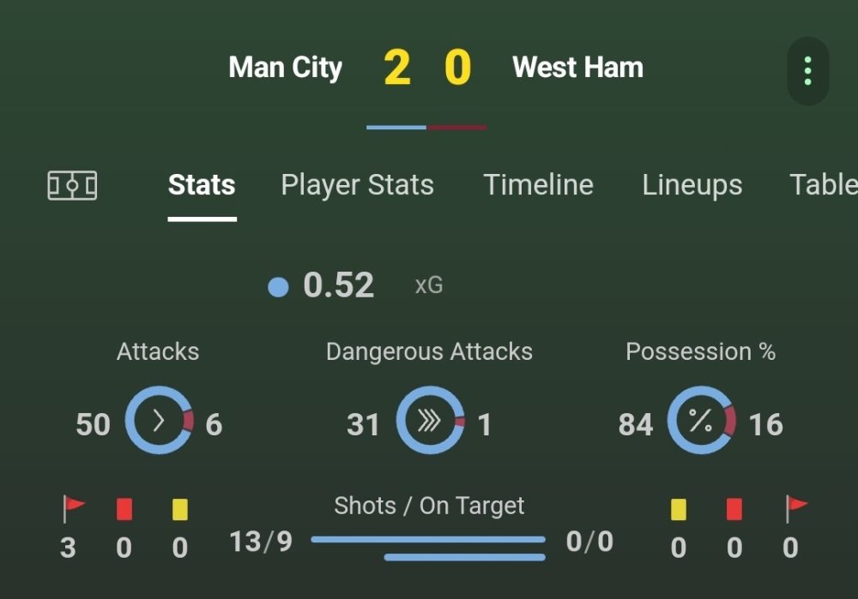
Task: Open the football pitch view icon
Action: 73,185
